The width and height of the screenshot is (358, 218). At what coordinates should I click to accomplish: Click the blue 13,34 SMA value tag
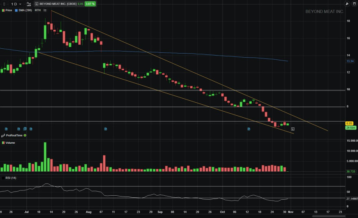tap(350, 61)
